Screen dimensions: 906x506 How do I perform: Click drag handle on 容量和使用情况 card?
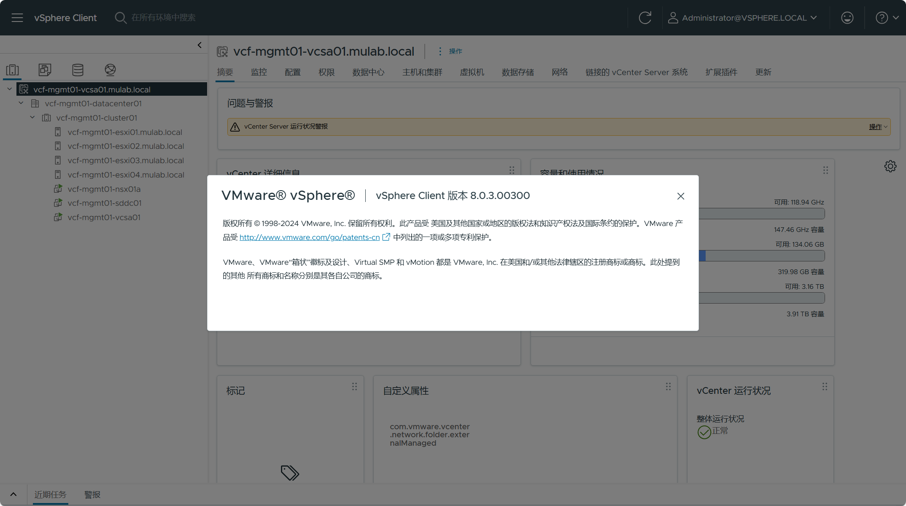pos(825,170)
